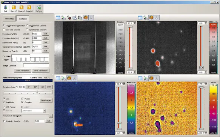Click autoscale icon above bottom-right phase image
Image resolution: width=220 pixels, height=137 pixels.
146,78
